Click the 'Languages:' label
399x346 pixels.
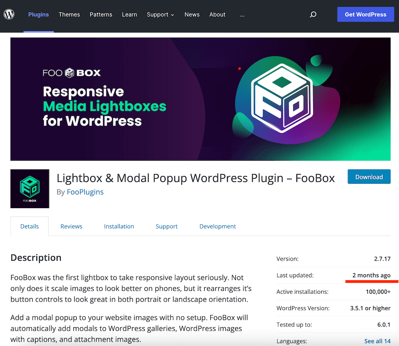tap(292, 341)
